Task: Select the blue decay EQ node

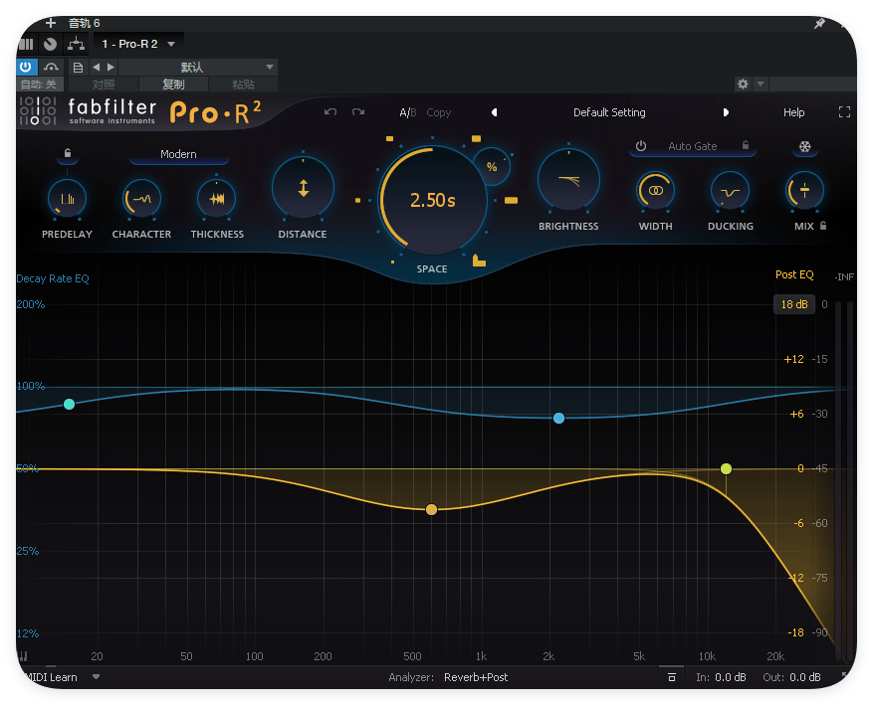Action: [559, 418]
